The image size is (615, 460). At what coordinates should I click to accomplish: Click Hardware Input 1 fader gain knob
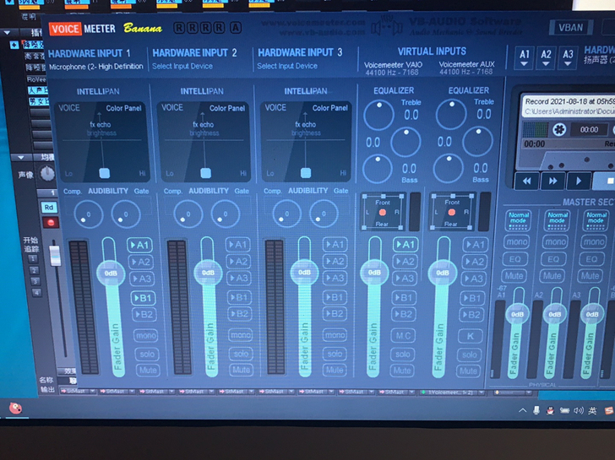tap(111, 273)
